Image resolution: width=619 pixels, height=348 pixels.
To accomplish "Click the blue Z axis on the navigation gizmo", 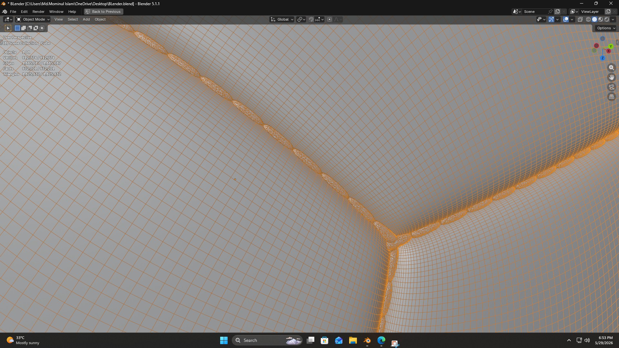I will click(602, 58).
